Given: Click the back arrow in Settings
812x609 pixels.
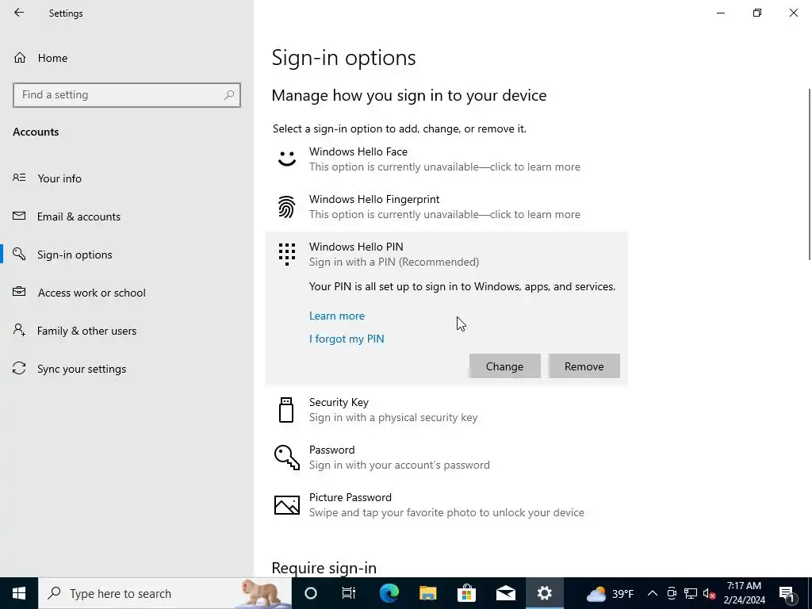Looking at the screenshot, I should pos(19,13).
